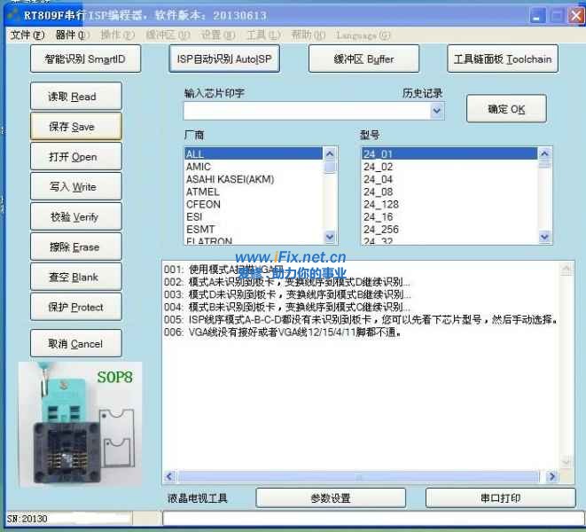
Task: Select ALL in the 厂商 list
Action: (254, 153)
